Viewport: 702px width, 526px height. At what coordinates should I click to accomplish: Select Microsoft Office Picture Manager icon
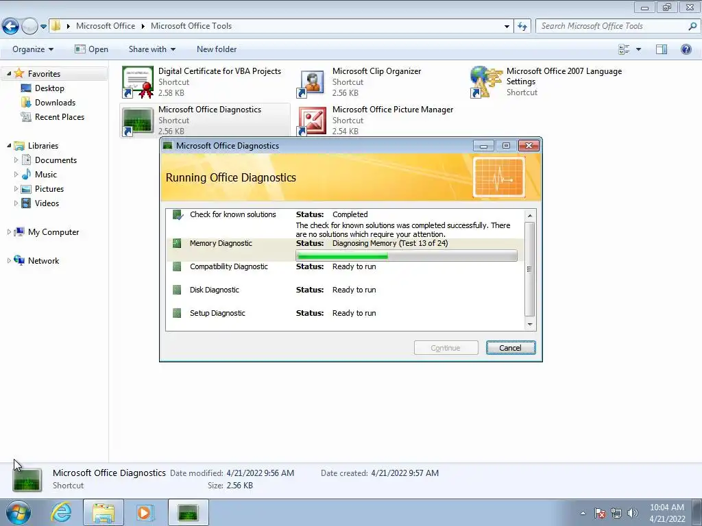coord(312,121)
